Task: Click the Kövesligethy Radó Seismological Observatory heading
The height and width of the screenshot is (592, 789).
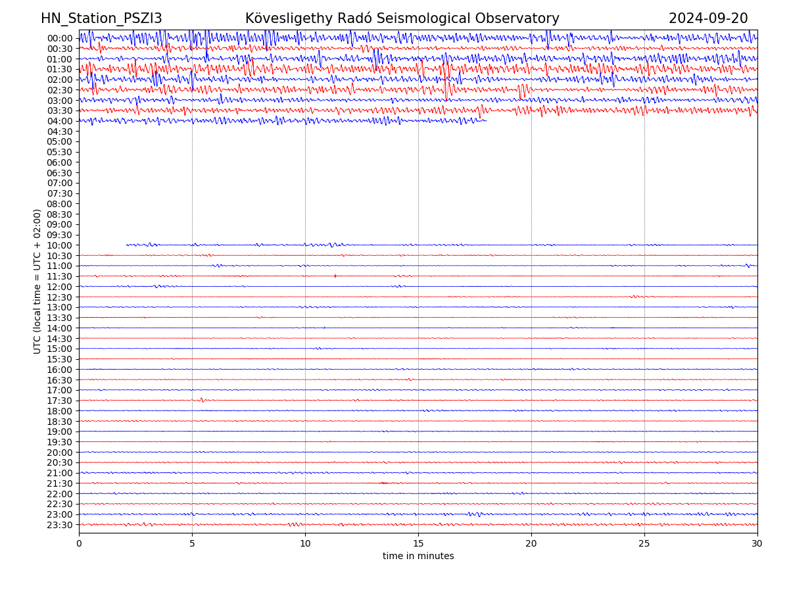Action: click(x=402, y=18)
